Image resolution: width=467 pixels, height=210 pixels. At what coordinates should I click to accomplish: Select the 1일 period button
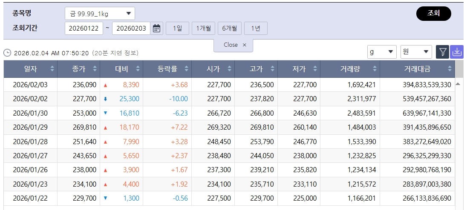tap(177, 28)
